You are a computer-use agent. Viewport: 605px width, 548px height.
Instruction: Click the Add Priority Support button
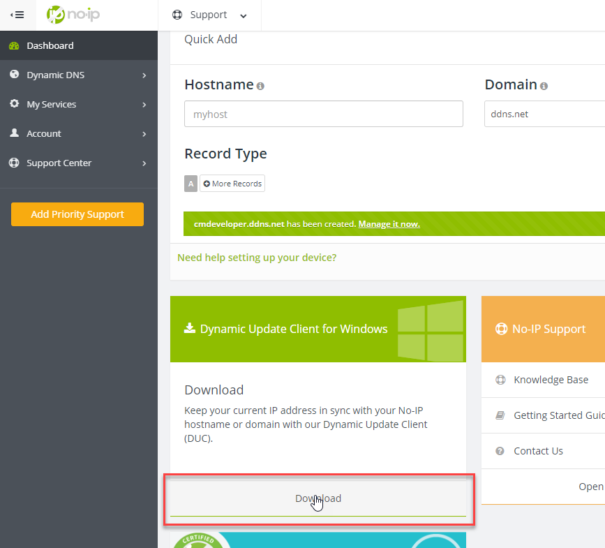coord(77,214)
